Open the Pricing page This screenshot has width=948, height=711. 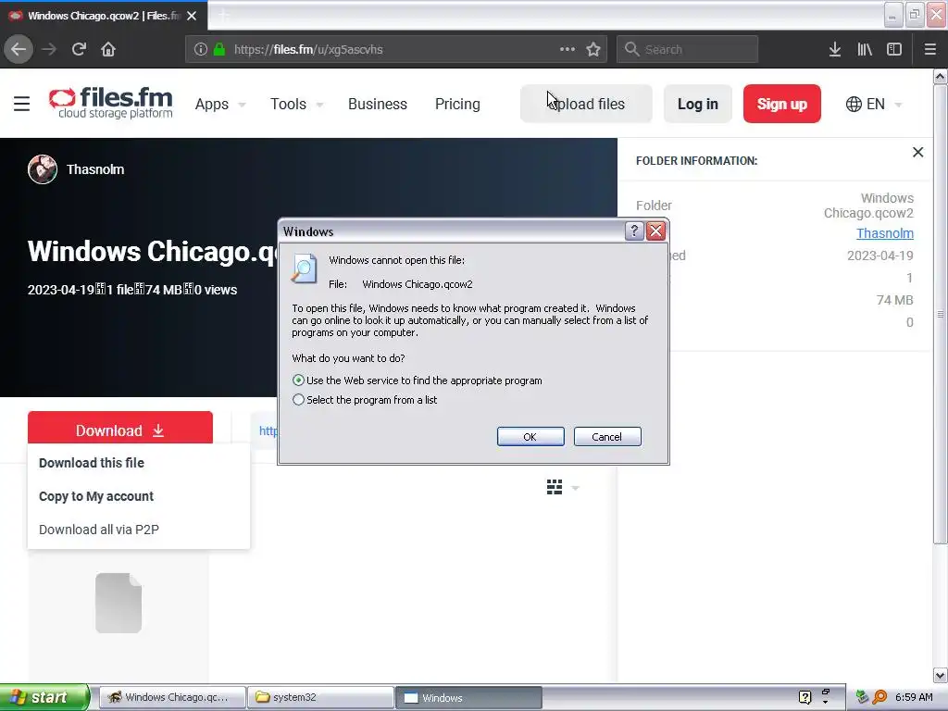point(457,104)
